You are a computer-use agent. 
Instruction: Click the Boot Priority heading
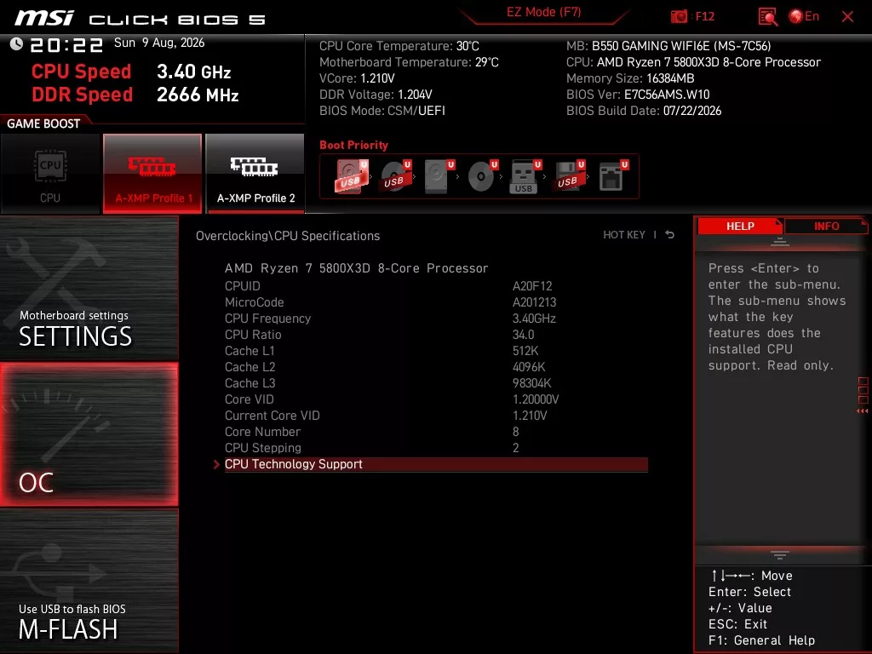353,145
